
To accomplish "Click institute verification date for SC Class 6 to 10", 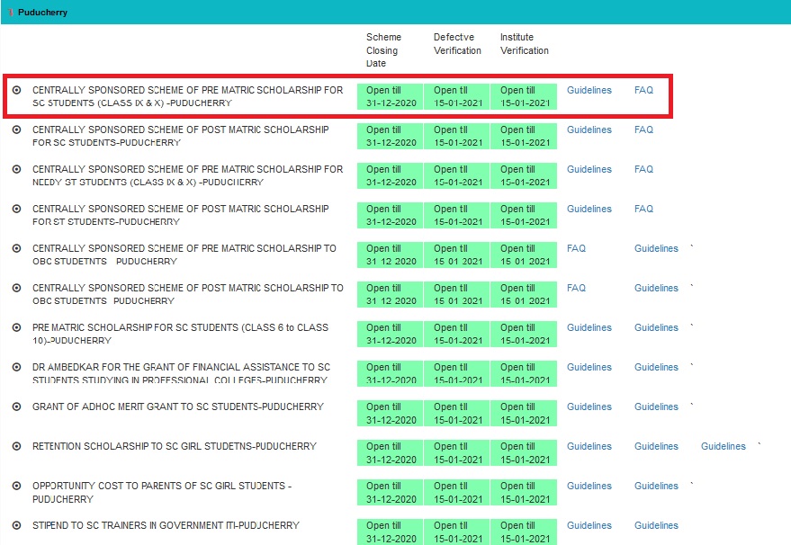I will (x=524, y=334).
